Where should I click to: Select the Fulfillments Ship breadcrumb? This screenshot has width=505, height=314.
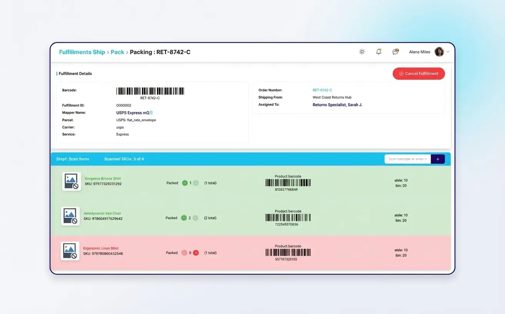[x=82, y=52]
